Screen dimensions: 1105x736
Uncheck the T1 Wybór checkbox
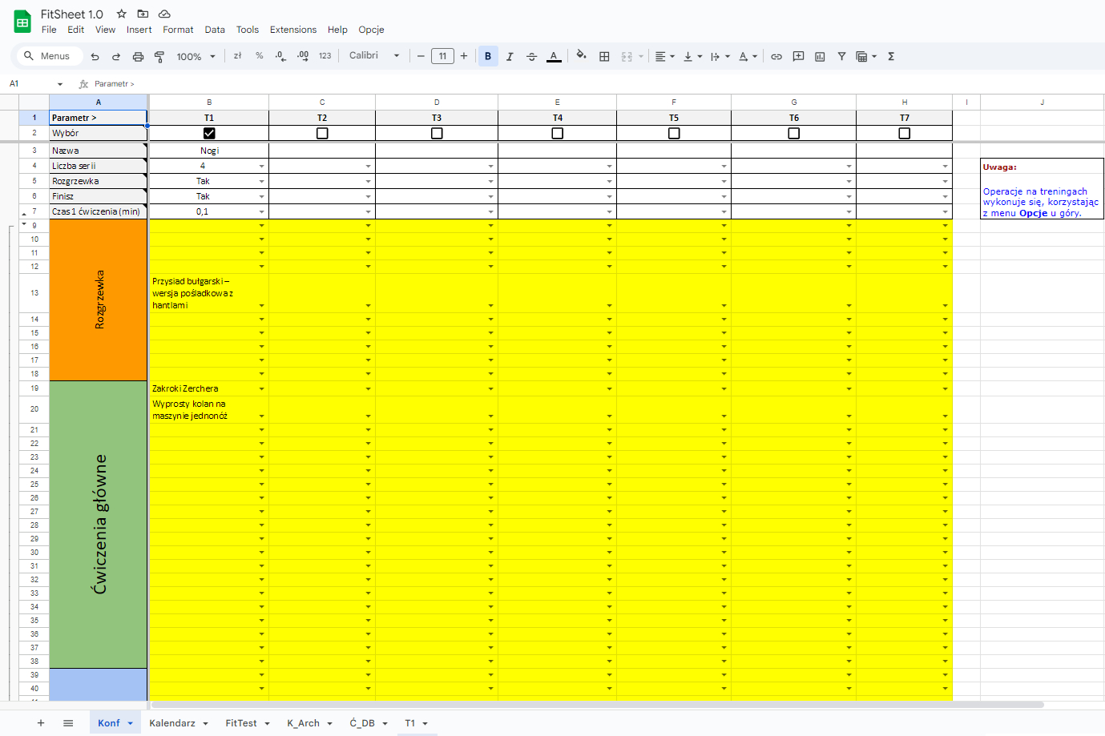(209, 134)
